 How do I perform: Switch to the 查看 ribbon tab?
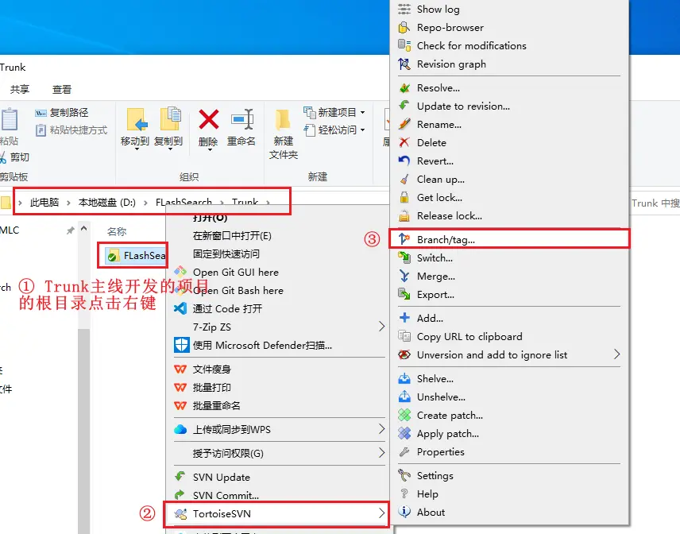tap(62, 89)
